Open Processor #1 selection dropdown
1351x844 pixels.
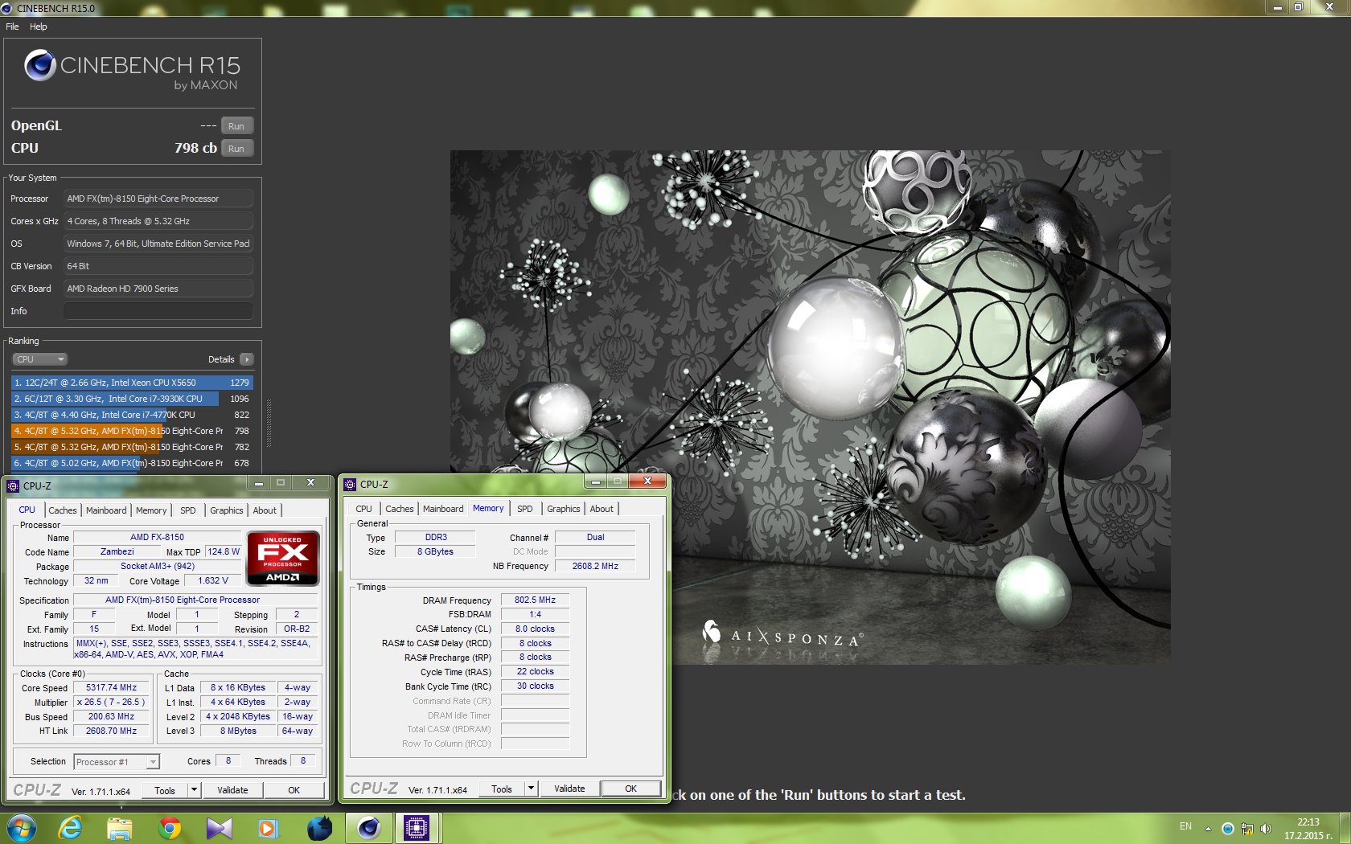click(117, 762)
